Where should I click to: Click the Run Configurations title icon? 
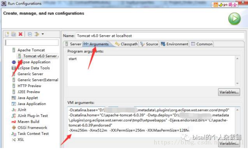(x=4, y=3)
